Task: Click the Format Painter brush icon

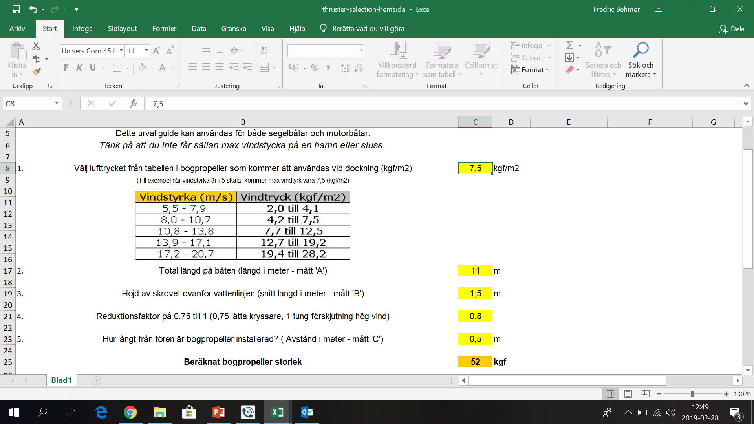Action: (x=37, y=72)
